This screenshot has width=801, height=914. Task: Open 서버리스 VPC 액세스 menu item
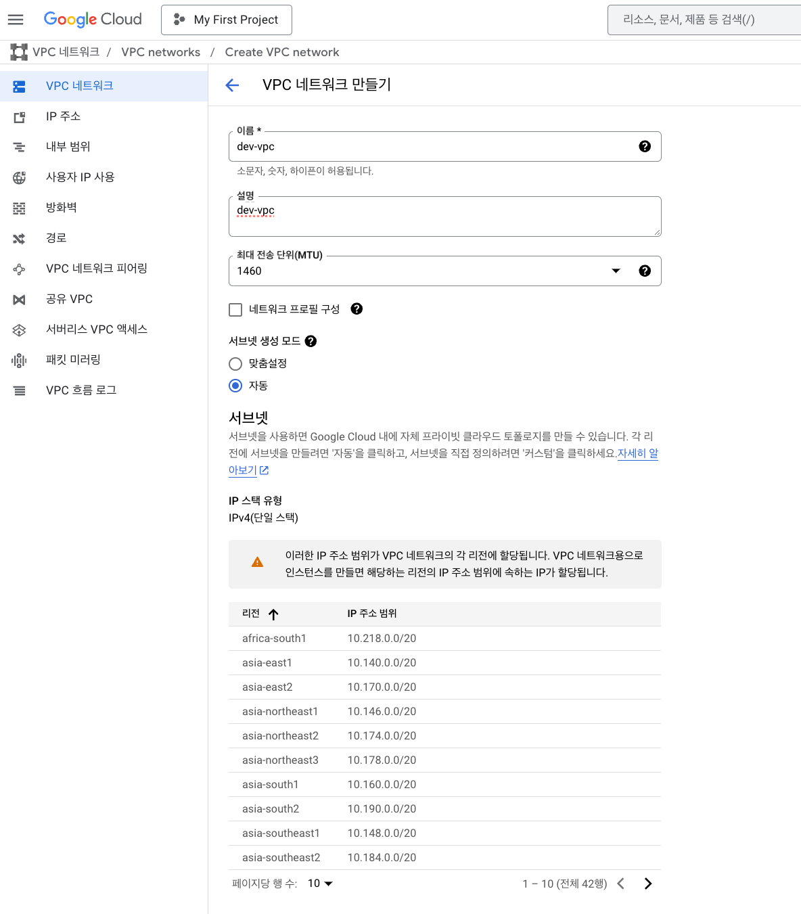pos(104,329)
